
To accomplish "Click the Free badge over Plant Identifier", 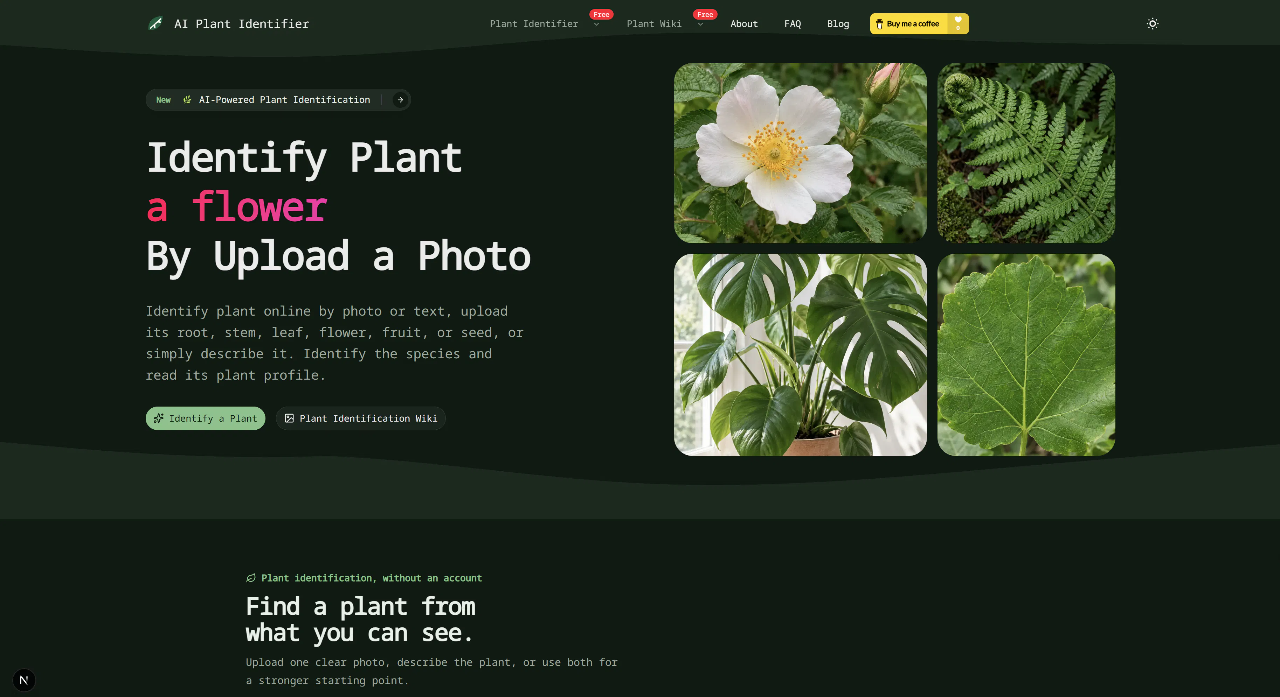I will [x=601, y=14].
